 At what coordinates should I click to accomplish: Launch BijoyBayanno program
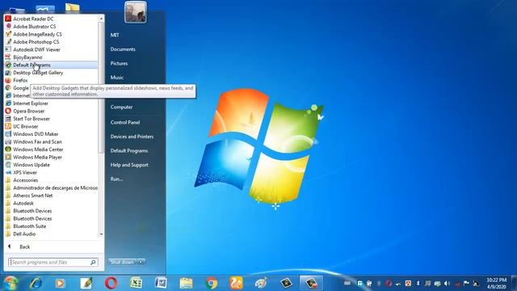(x=51, y=57)
